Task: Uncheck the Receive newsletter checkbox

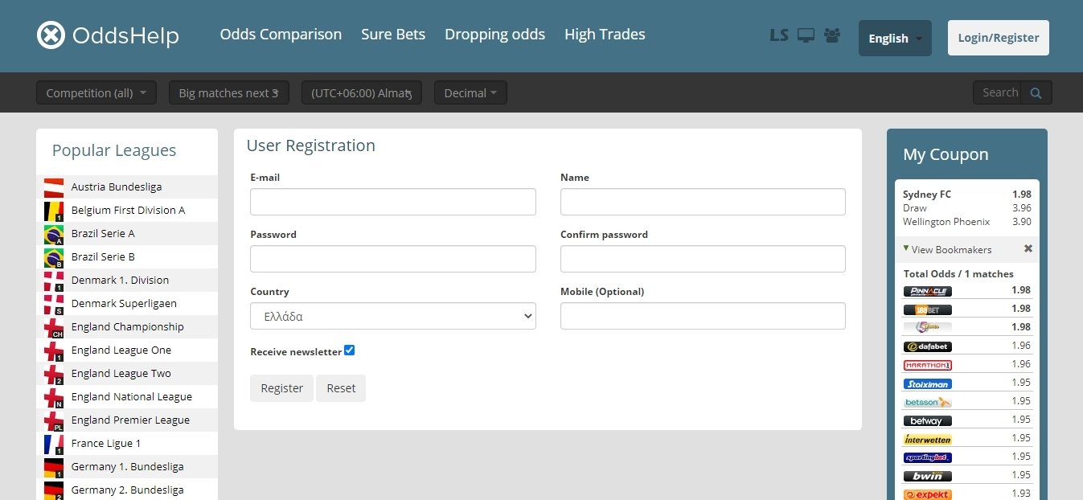Action: pos(349,350)
